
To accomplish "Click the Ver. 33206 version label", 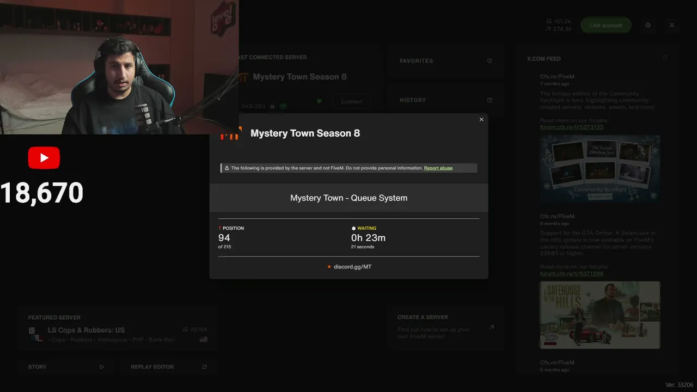I will (x=678, y=385).
